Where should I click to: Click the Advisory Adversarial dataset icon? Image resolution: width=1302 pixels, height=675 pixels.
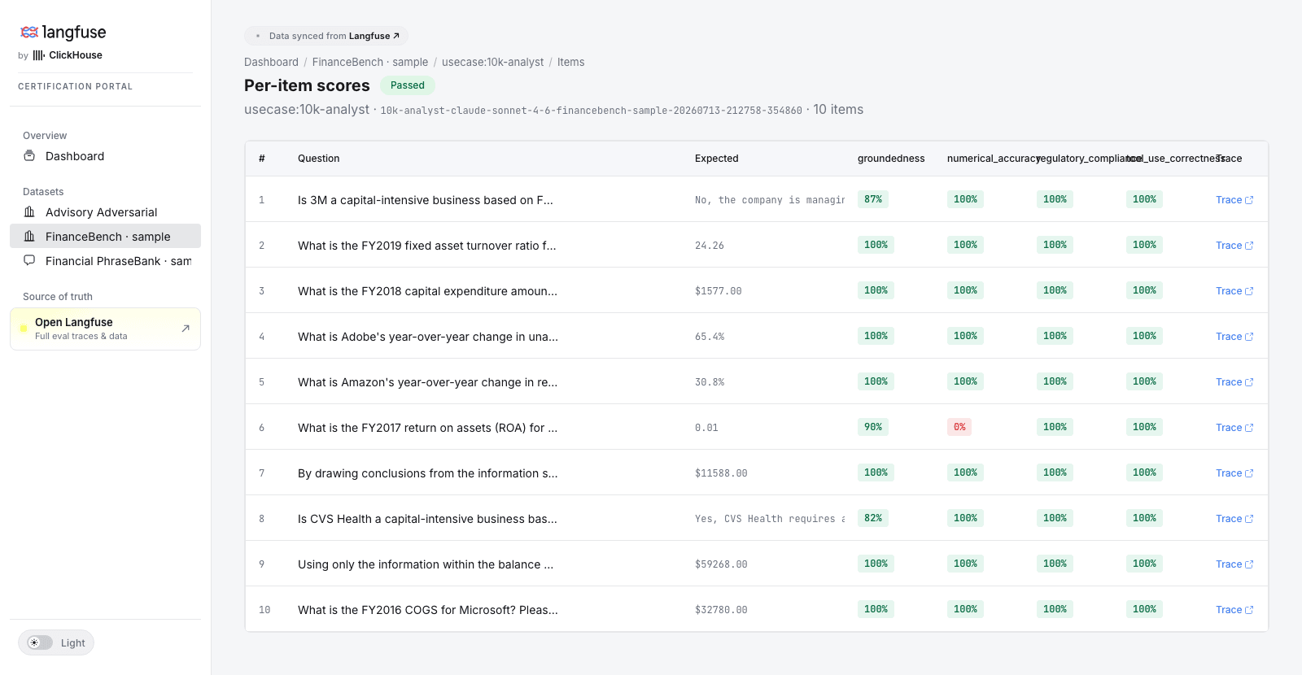(29, 211)
